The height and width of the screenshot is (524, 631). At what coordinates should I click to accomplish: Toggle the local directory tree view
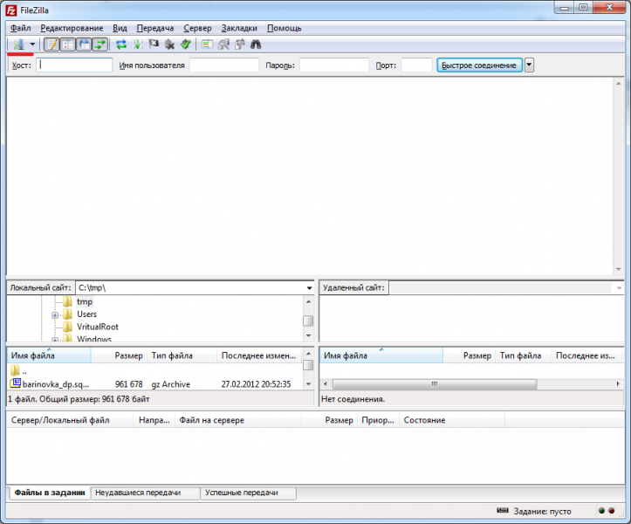coord(68,45)
